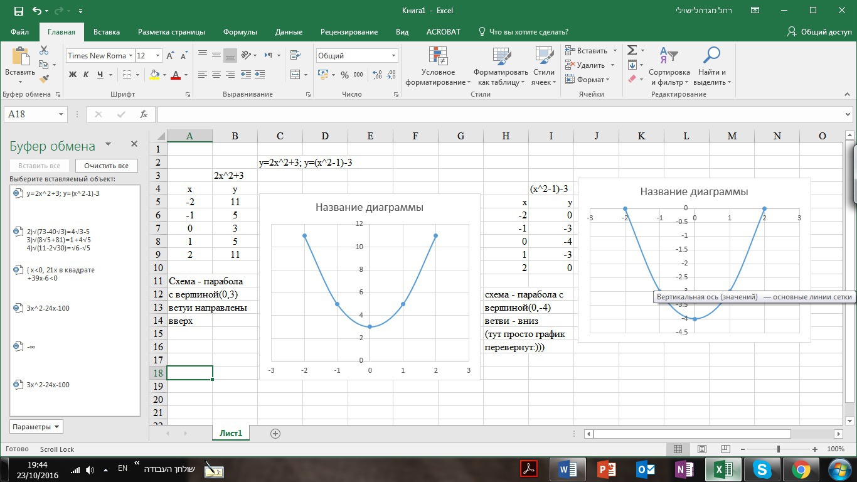Apply the yellow fill color
857x482 pixels.
[154, 75]
